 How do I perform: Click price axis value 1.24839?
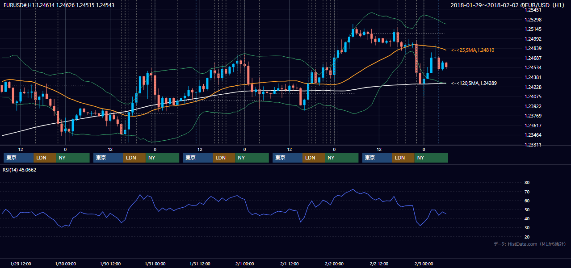click(x=533, y=48)
